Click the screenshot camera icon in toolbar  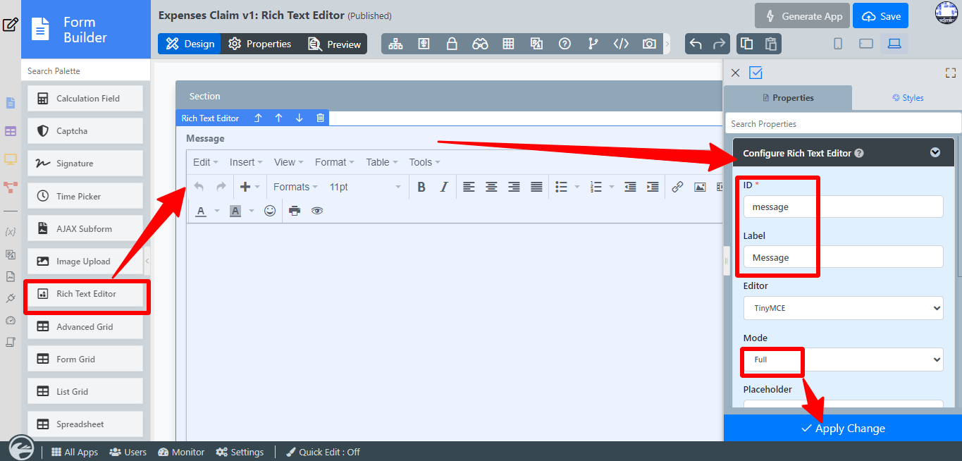click(x=649, y=44)
